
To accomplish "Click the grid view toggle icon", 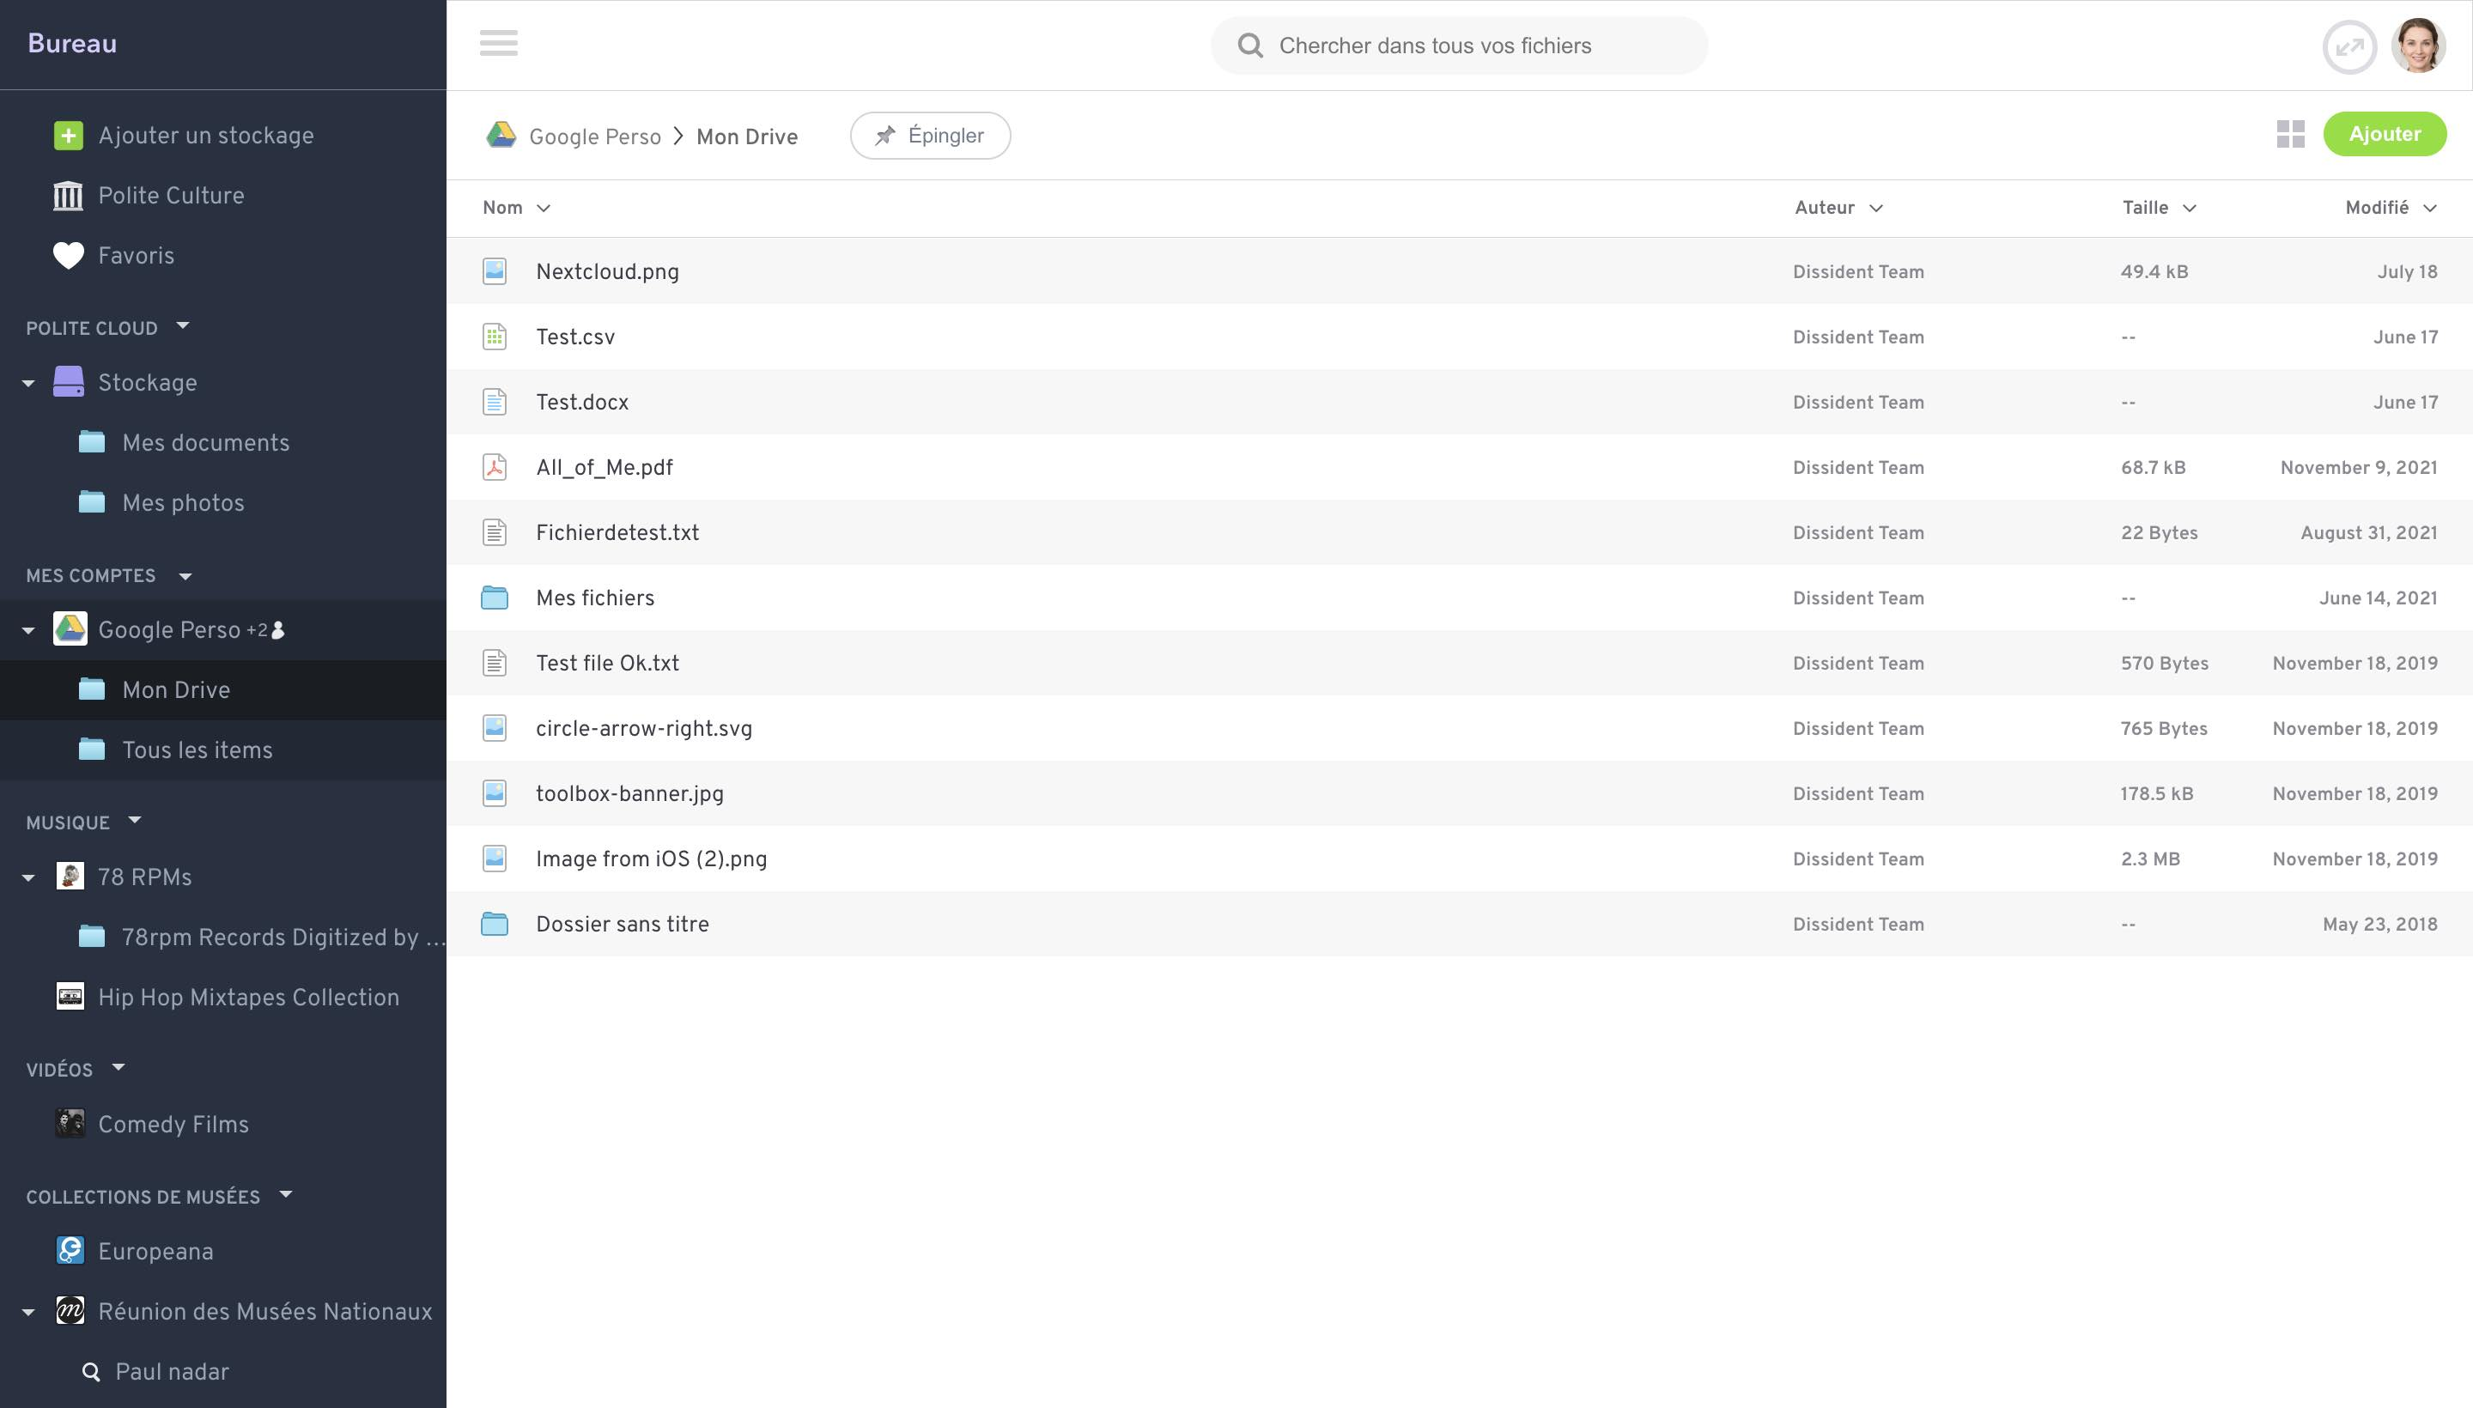I will click(x=2291, y=134).
